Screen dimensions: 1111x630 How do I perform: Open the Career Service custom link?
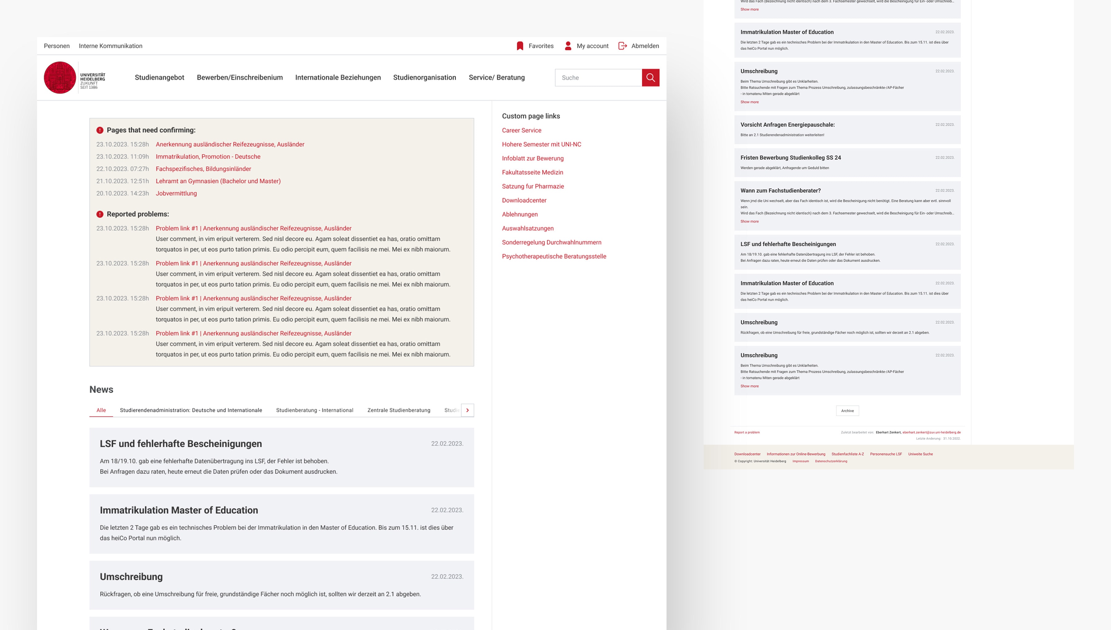pos(521,130)
